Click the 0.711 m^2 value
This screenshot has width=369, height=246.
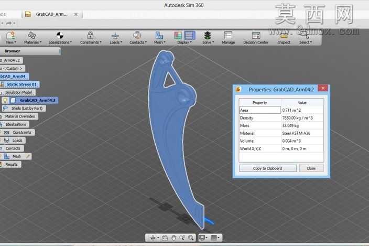(291, 110)
